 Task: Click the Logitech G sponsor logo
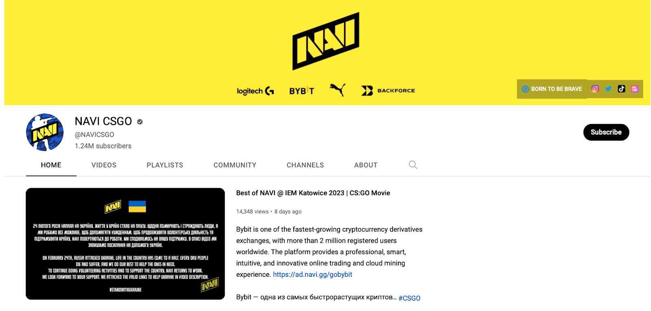click(x=255, y=91)
